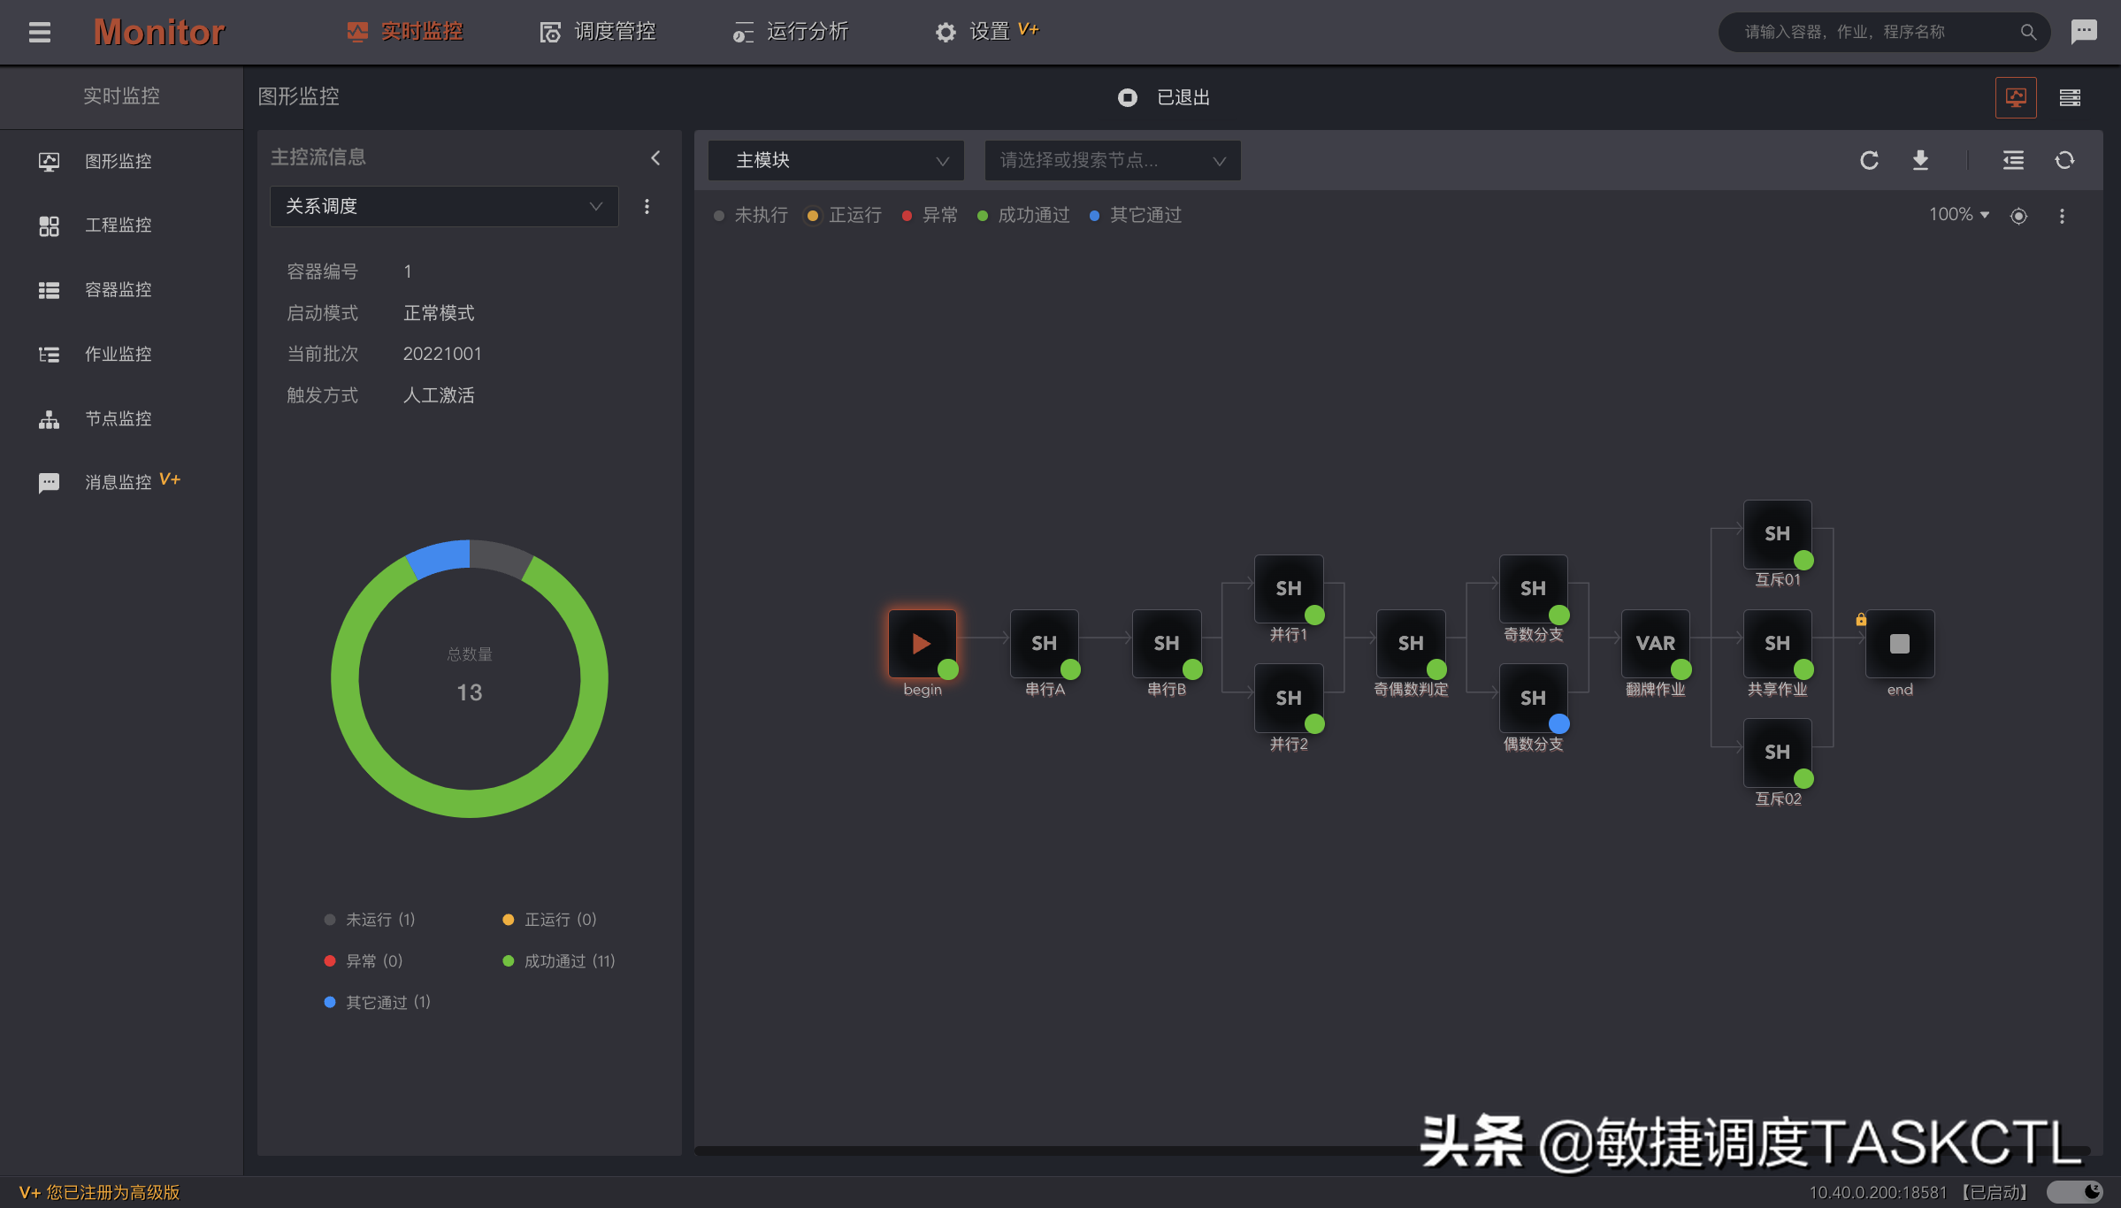
Task: Select the 串行B node
Action: point(1166,644)
